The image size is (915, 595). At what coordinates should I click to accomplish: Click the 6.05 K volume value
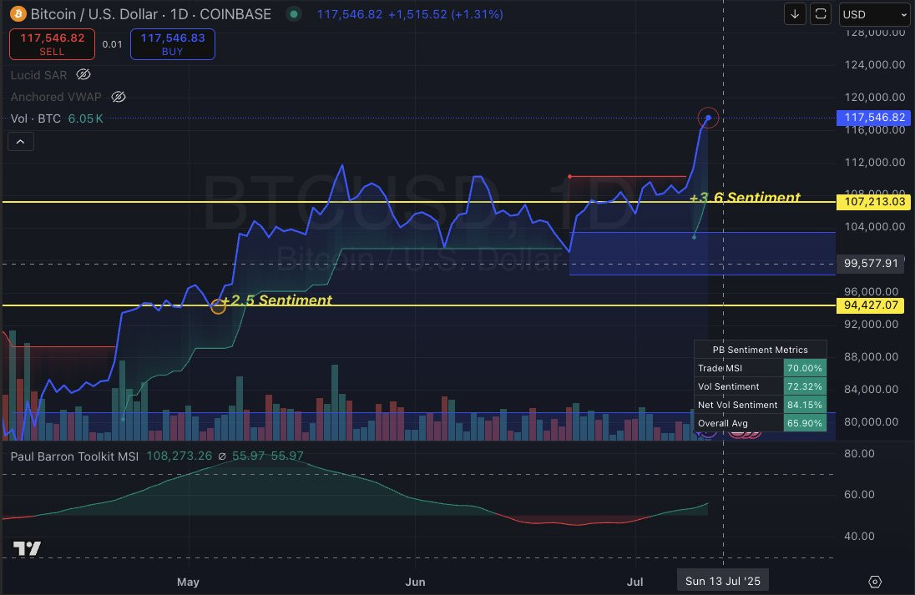click(86, 118)
